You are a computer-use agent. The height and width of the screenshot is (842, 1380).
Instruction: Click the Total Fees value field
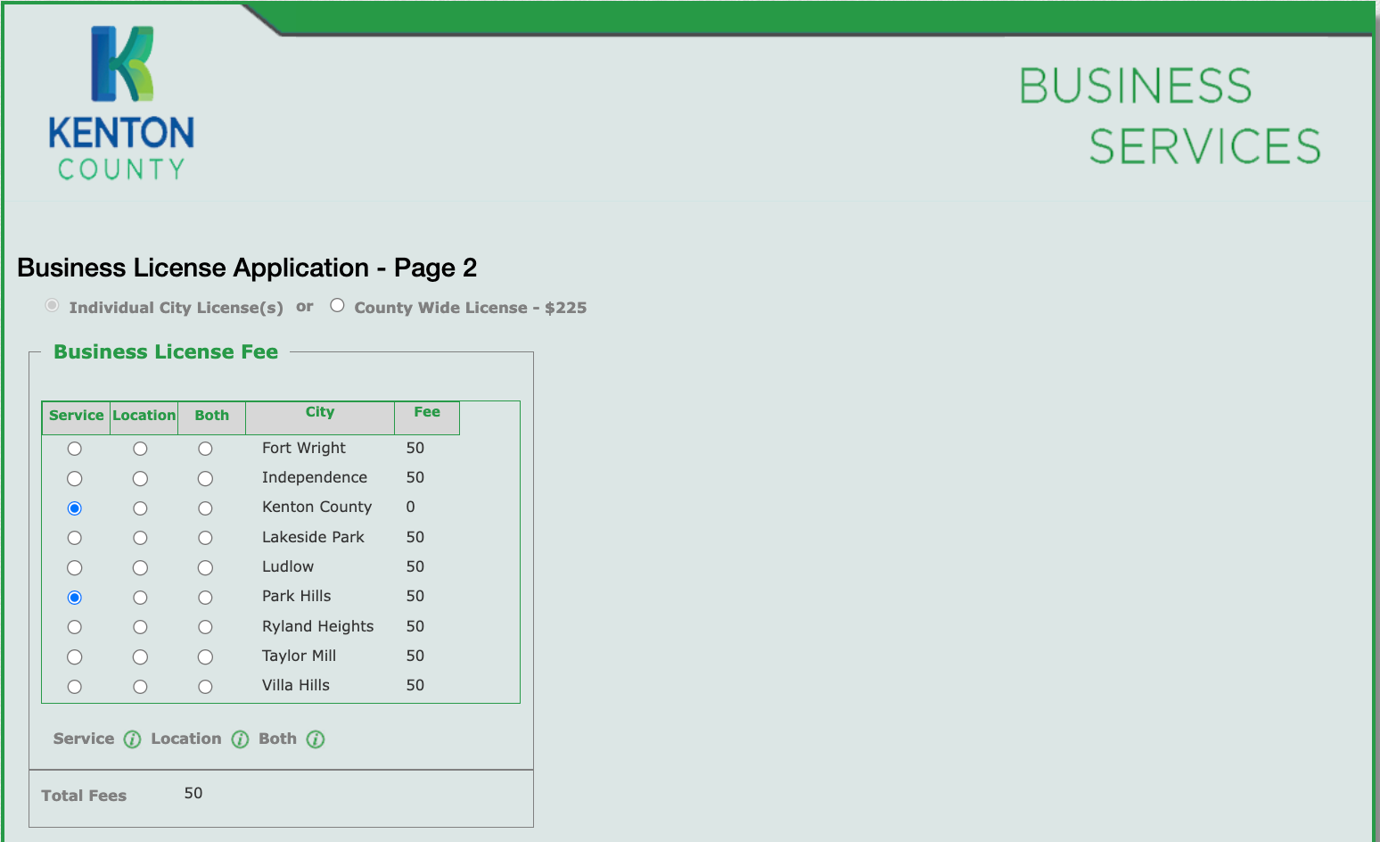(x=193, y=794)
